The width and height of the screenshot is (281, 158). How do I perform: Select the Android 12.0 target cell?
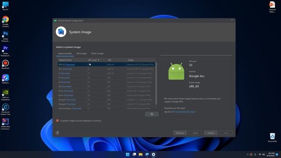140,73
